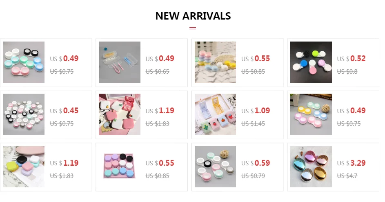Click the US $1.09 price link
This screenshot has width=385, height=202.
pos(255,111)
